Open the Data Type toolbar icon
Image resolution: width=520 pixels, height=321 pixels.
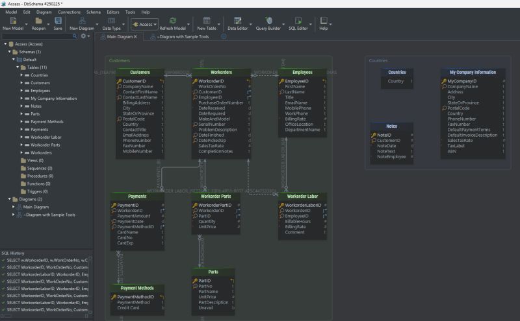pos(111,21)
